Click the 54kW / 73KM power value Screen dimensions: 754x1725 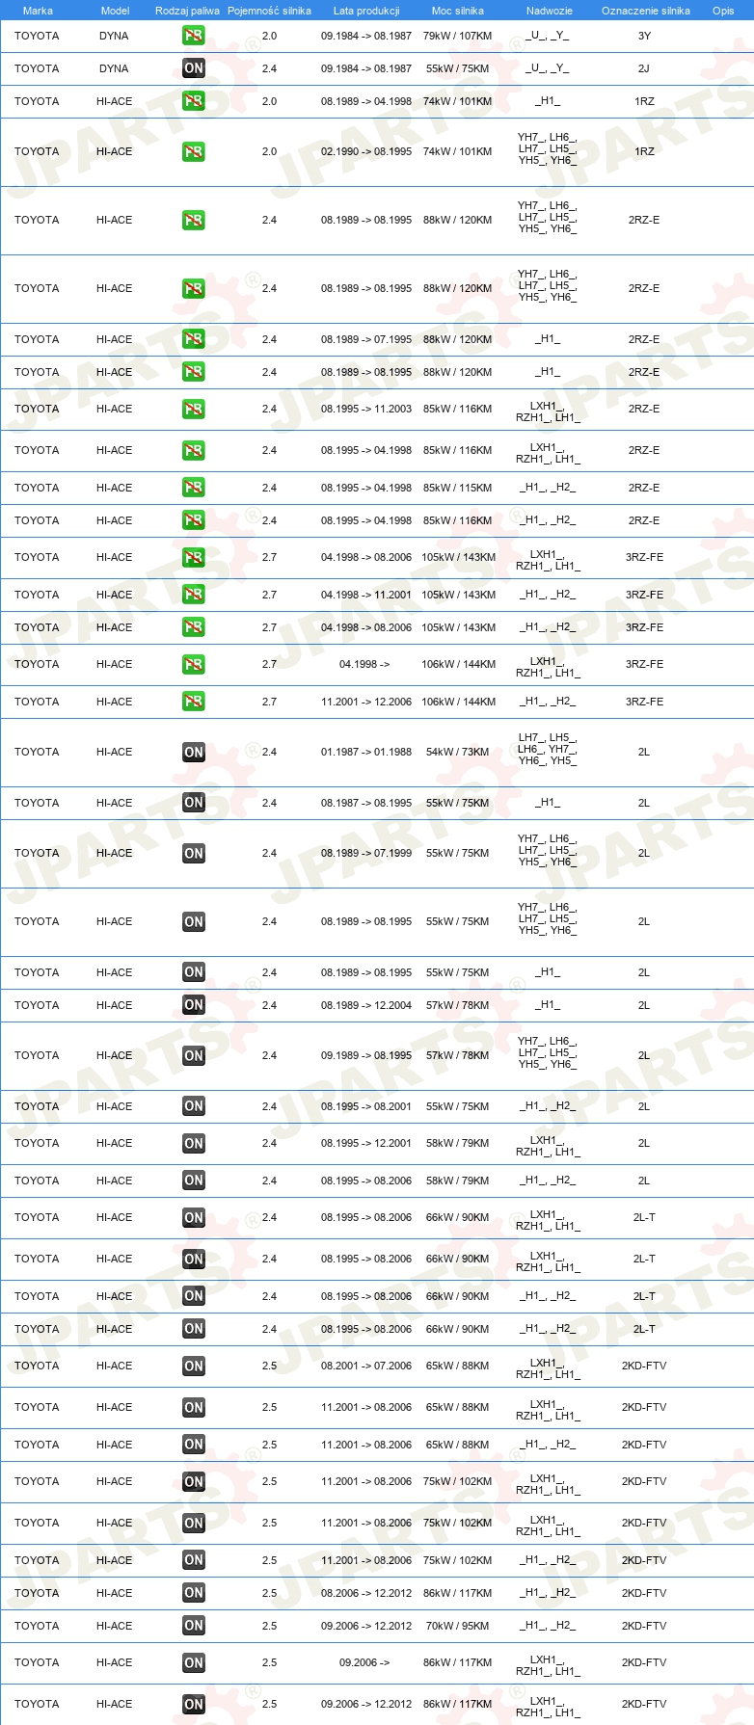coord(457,752)
